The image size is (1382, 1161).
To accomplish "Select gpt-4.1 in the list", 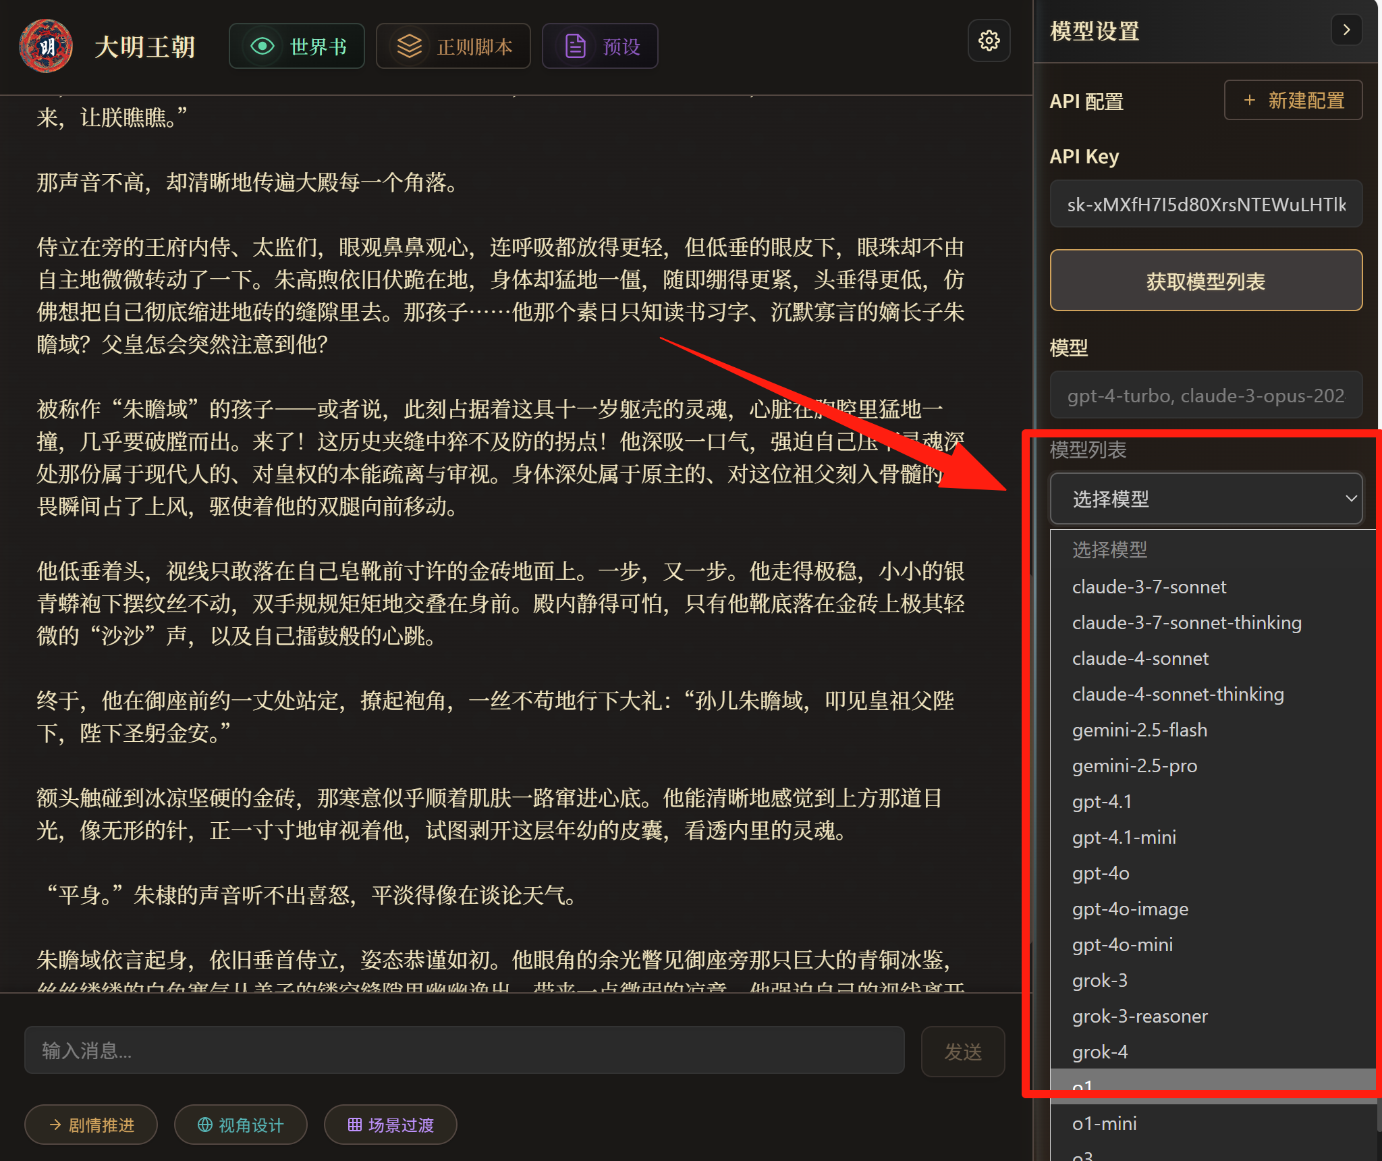I will tap(1213, 801).
